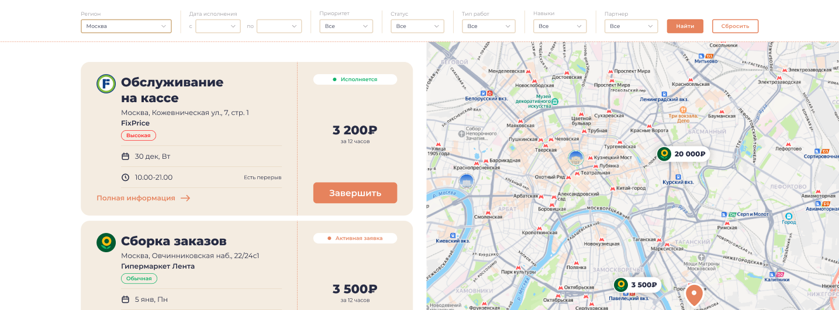This screenshot has width=839, height=310.
Task: Click the orange location pin on map
Action: (x=694, y=295)
